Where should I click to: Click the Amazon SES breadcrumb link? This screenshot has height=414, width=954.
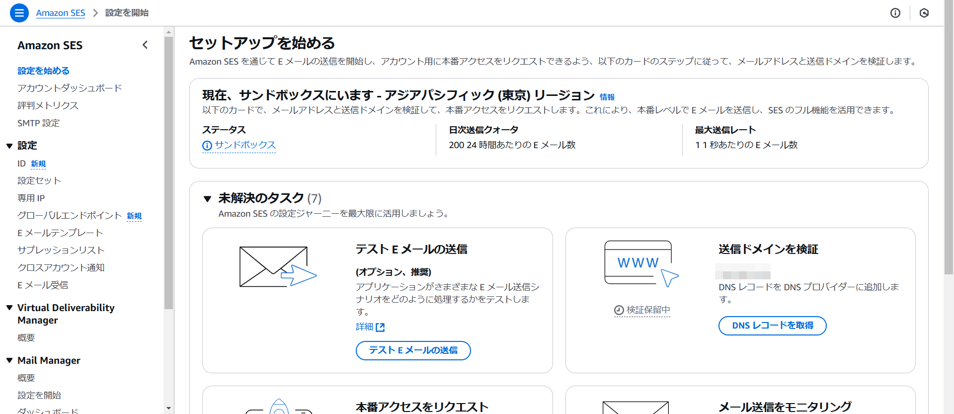(61, 13)
